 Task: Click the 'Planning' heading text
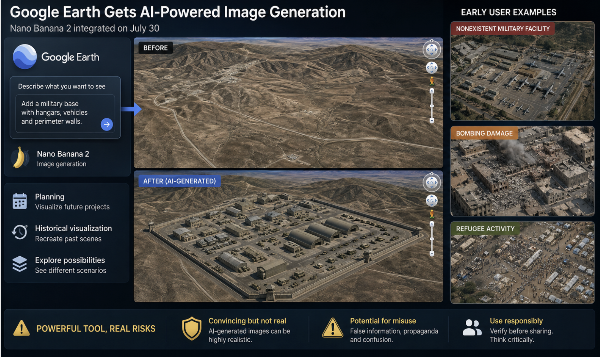(50, 197)
